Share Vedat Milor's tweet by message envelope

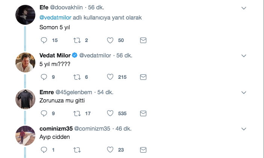pos(143,77)
